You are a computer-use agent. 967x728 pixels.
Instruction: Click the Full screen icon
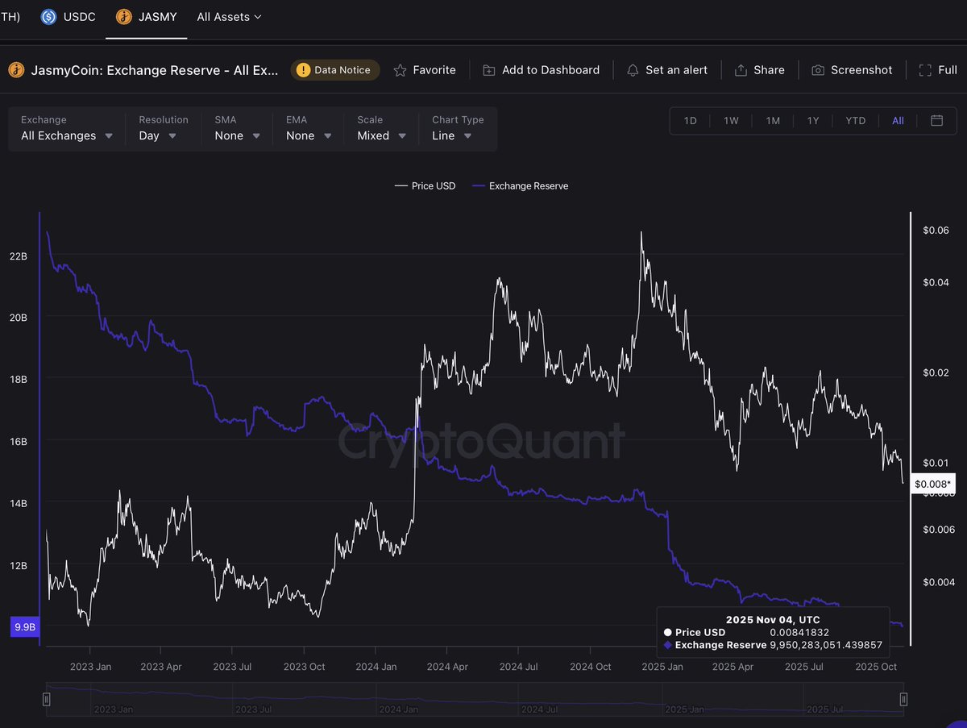(926, 70)
